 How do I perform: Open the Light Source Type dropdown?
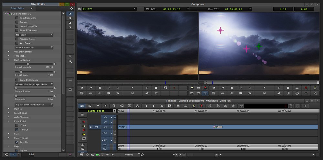(x=34, y=104)
